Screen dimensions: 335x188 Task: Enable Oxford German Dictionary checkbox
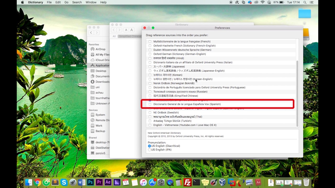[x=150, y=54]
